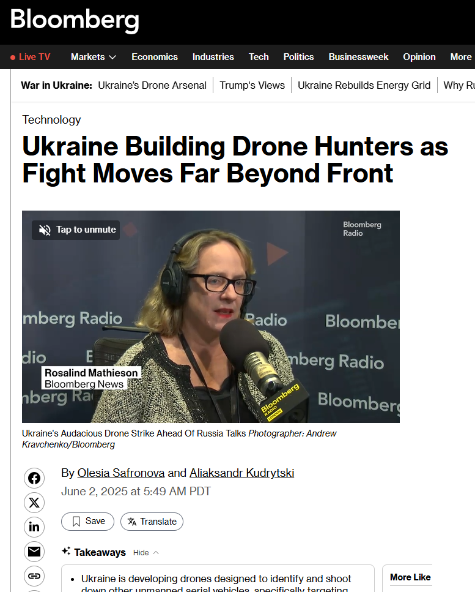Select the Tech menu item

(x=259, y=57)
